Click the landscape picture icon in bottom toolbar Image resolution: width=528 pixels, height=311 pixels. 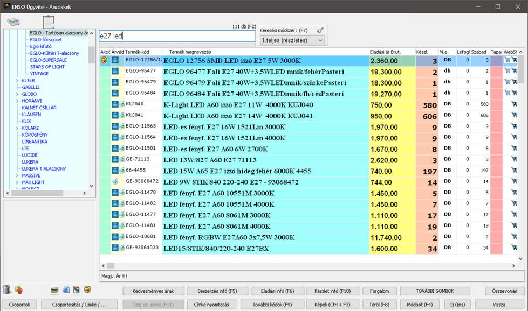pyautogui.click(x=54, y=290)
